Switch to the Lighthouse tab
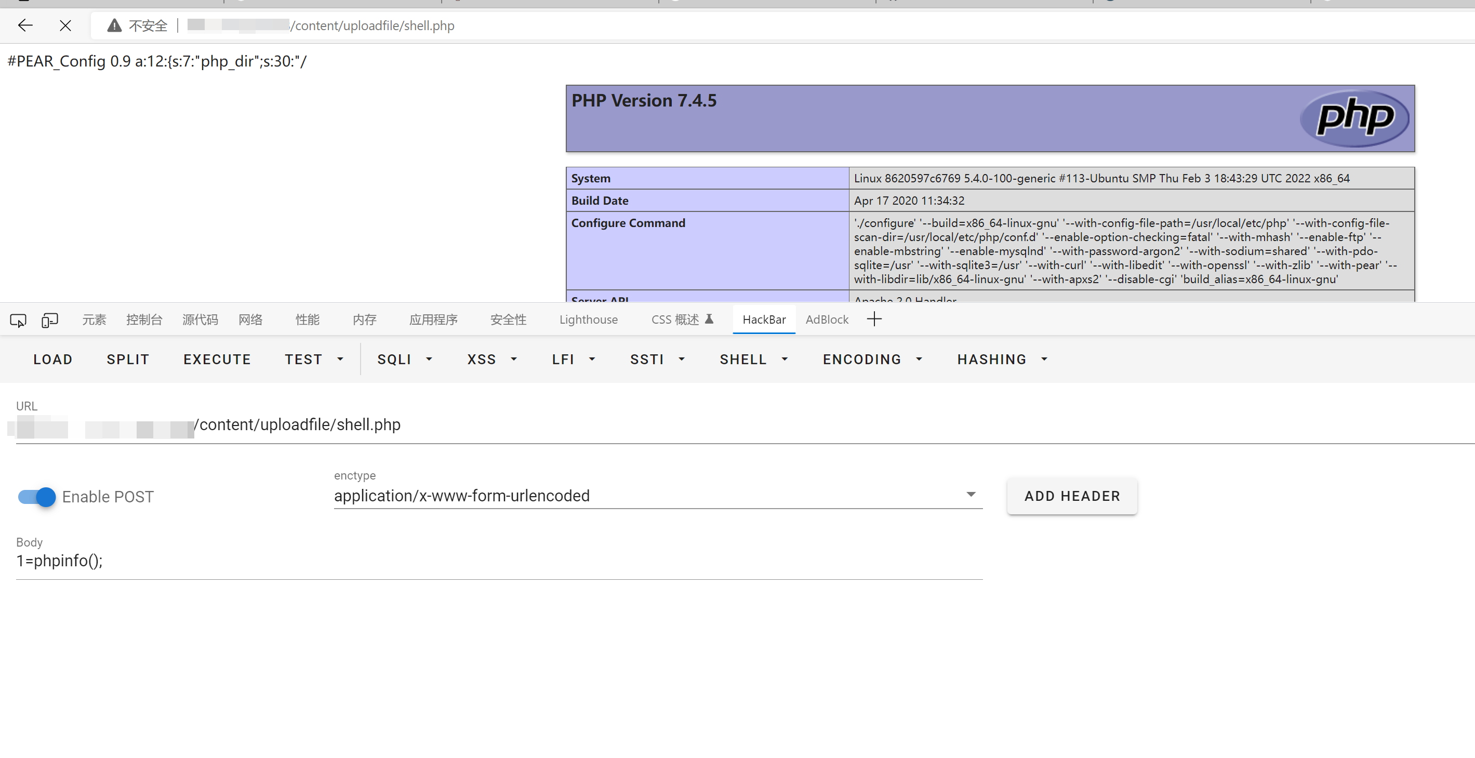This screenshot has height=758, width=1475. [588, 320]
